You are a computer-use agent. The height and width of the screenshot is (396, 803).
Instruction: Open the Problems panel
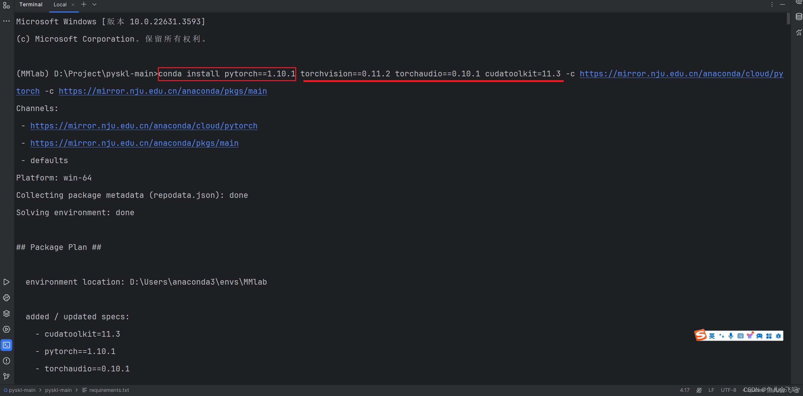[x=6, y=361]
